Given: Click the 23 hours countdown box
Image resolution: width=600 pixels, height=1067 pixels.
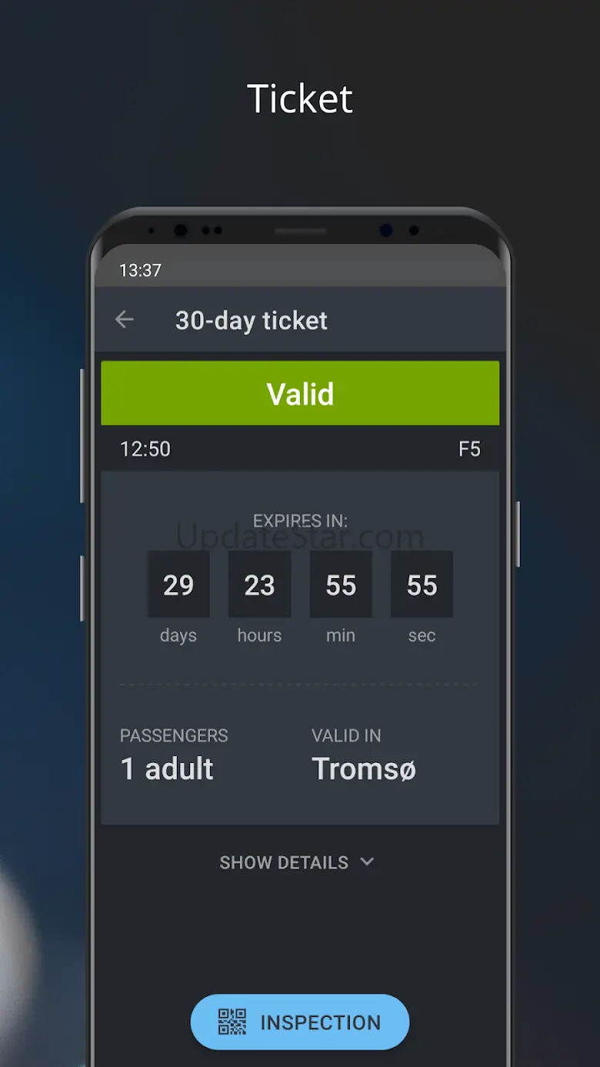Looking at the screenshot, I should [x=259, y=585].
